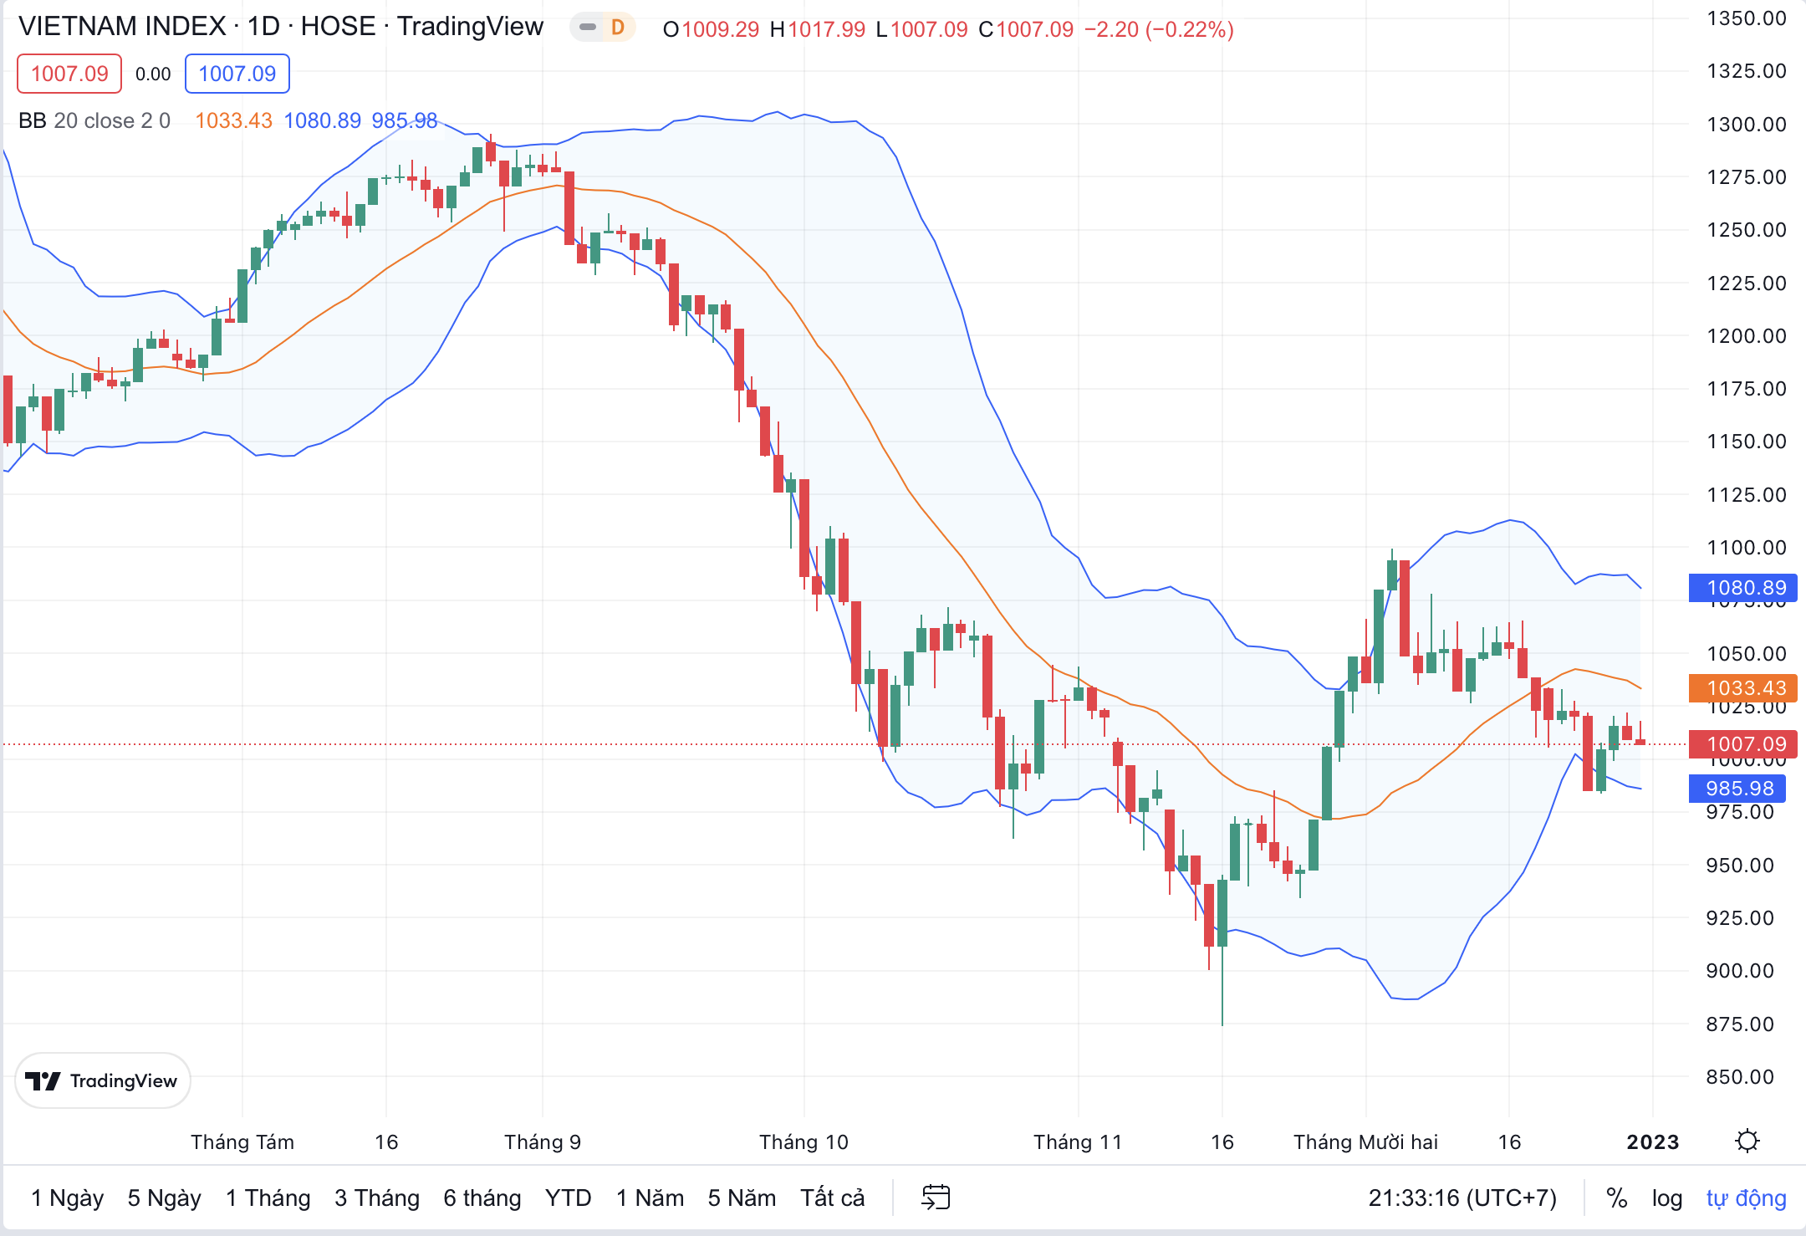The image size is (1806, 1236).
Task: Choose the 5 Năm range
Action: [x=742, y=1198]
